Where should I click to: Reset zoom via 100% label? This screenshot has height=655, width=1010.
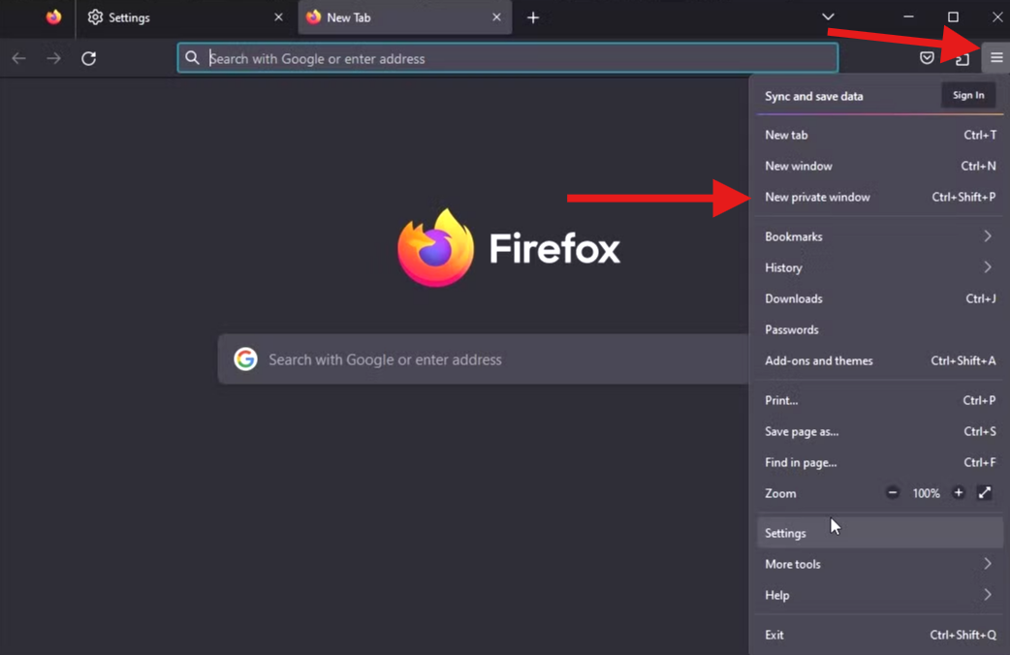pos(926,493)
